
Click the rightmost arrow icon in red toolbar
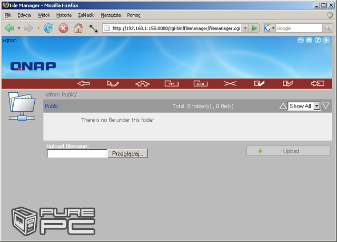[x=318, y=83]
